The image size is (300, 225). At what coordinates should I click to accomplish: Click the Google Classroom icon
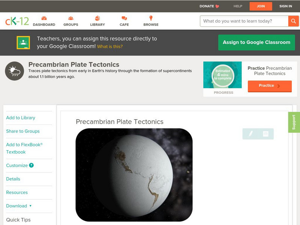pos(23,42)
